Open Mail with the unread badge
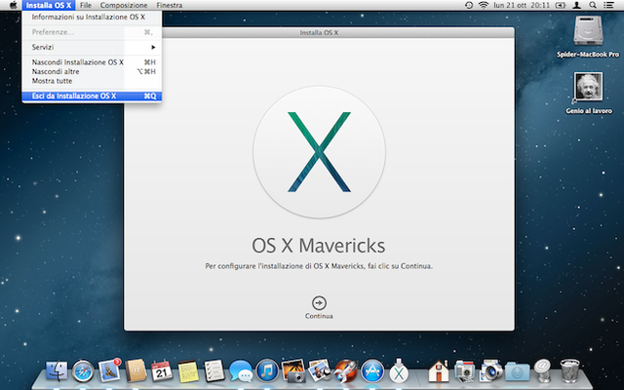 click(x=109, y=370)
